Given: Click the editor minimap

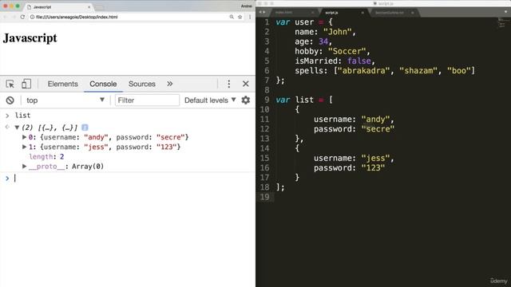Looking at the screenshot, I should point(502,23).
